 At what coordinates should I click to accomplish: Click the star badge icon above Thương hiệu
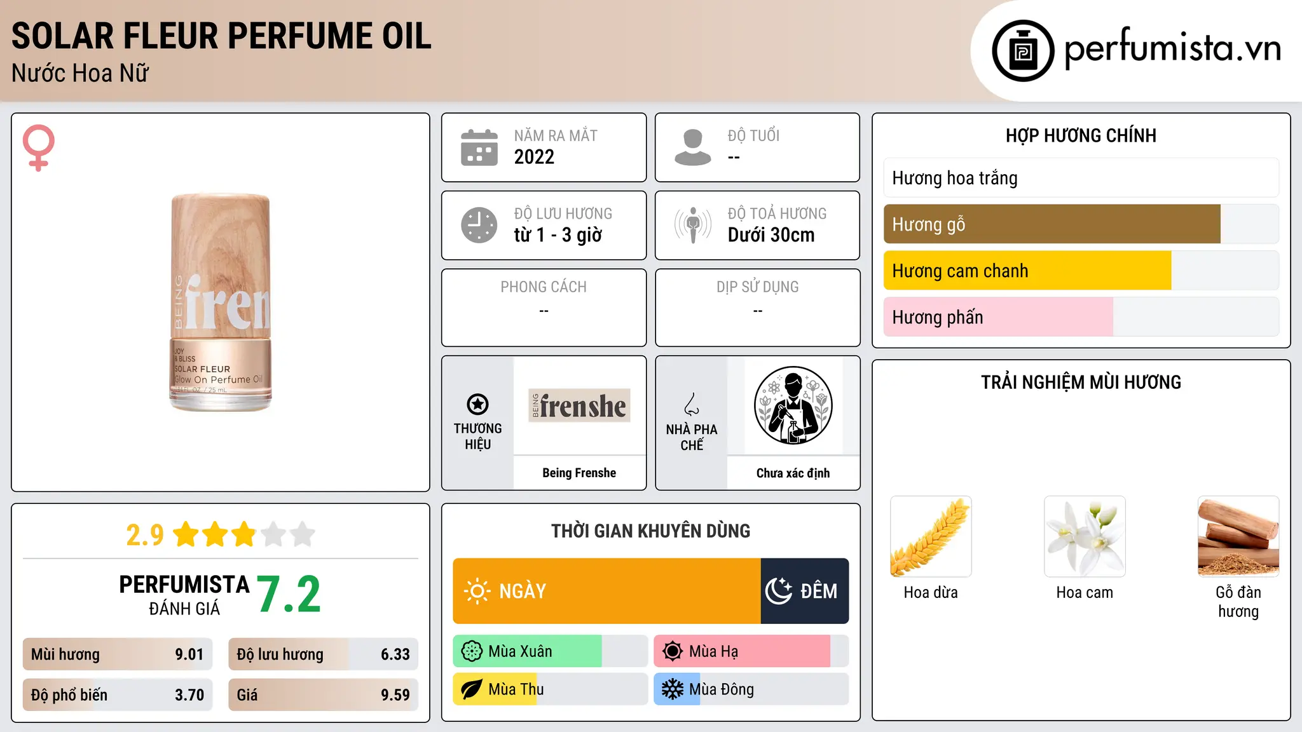(x=477, y=404)
